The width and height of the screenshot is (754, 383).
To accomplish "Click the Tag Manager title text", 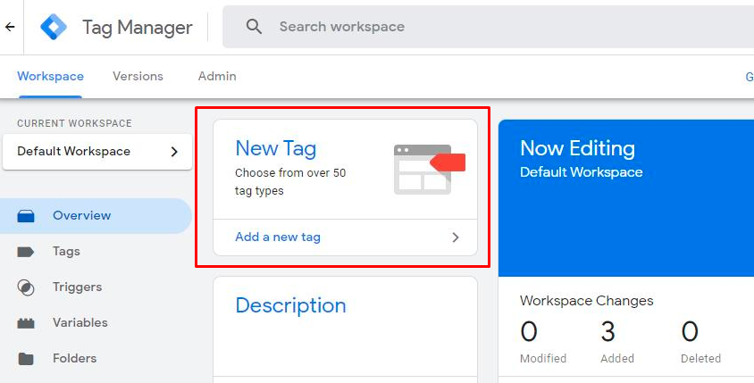I will pyautogui.click(x=138, y=28).
